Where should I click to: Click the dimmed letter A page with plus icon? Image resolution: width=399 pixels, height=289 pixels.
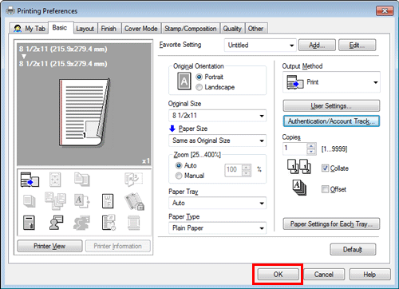coord(81,201)
